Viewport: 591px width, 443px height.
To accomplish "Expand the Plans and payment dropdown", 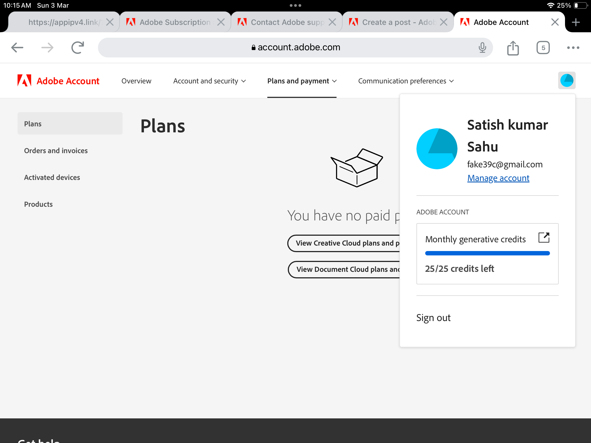I will [x=302, y=81].
